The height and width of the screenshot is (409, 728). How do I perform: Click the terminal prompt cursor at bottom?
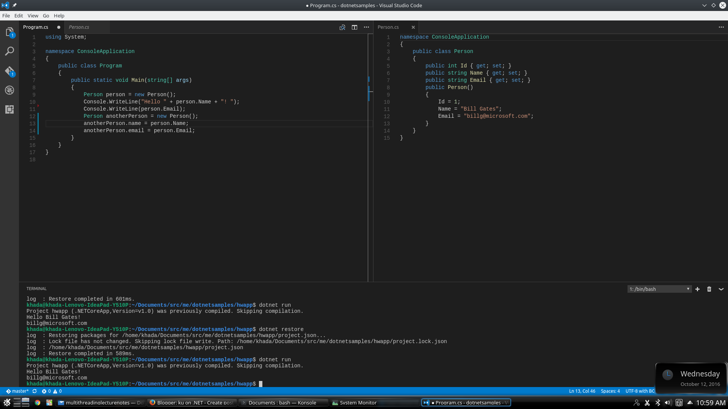coord(260,384)
